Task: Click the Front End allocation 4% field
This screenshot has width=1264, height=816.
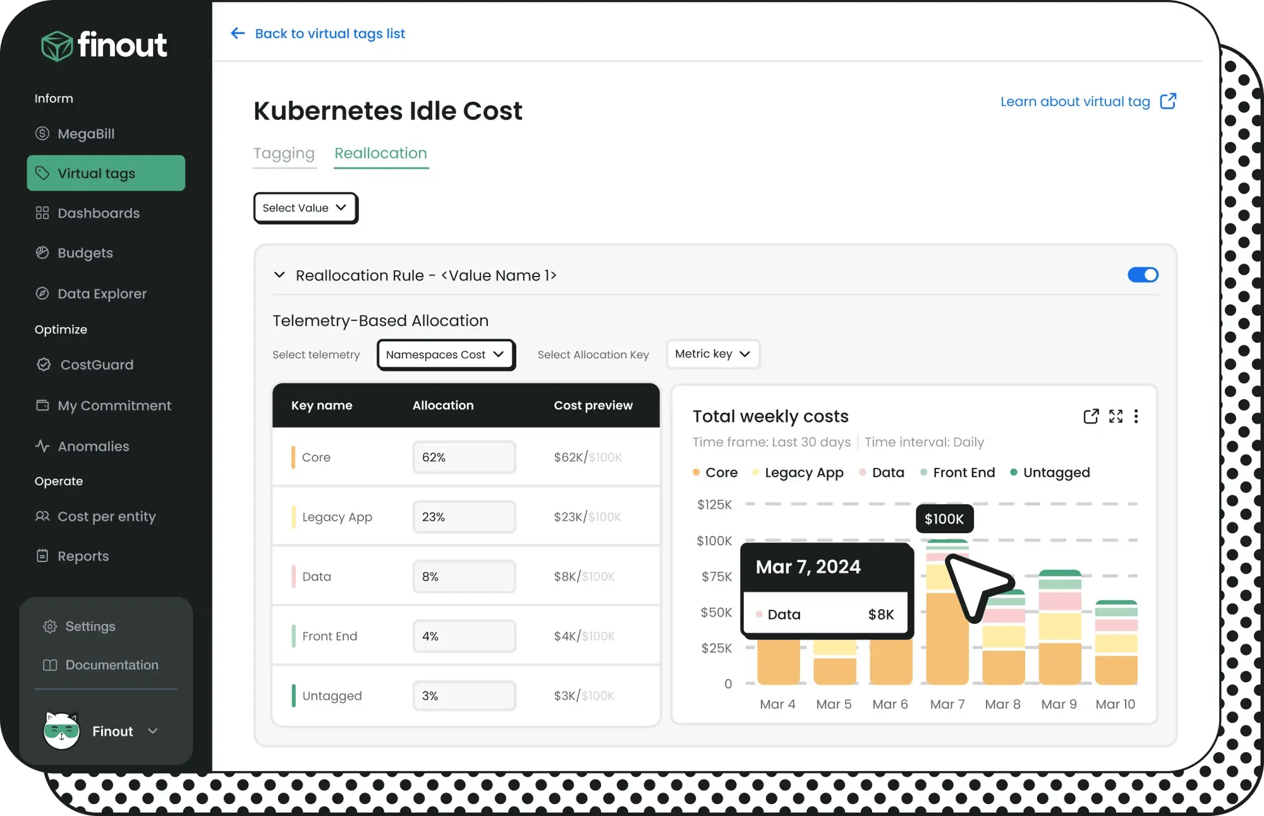Action: pyautogui.click(x=464, y=636)
